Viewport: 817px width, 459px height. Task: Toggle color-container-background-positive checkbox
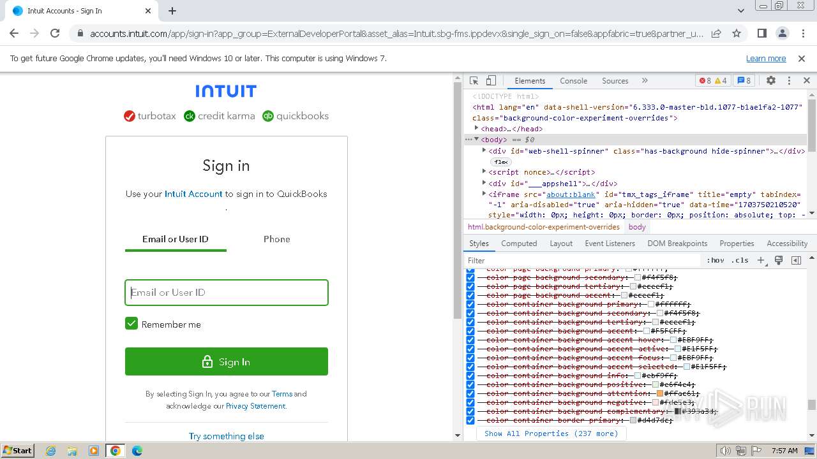pyautogui.click(x=470, y=385)
